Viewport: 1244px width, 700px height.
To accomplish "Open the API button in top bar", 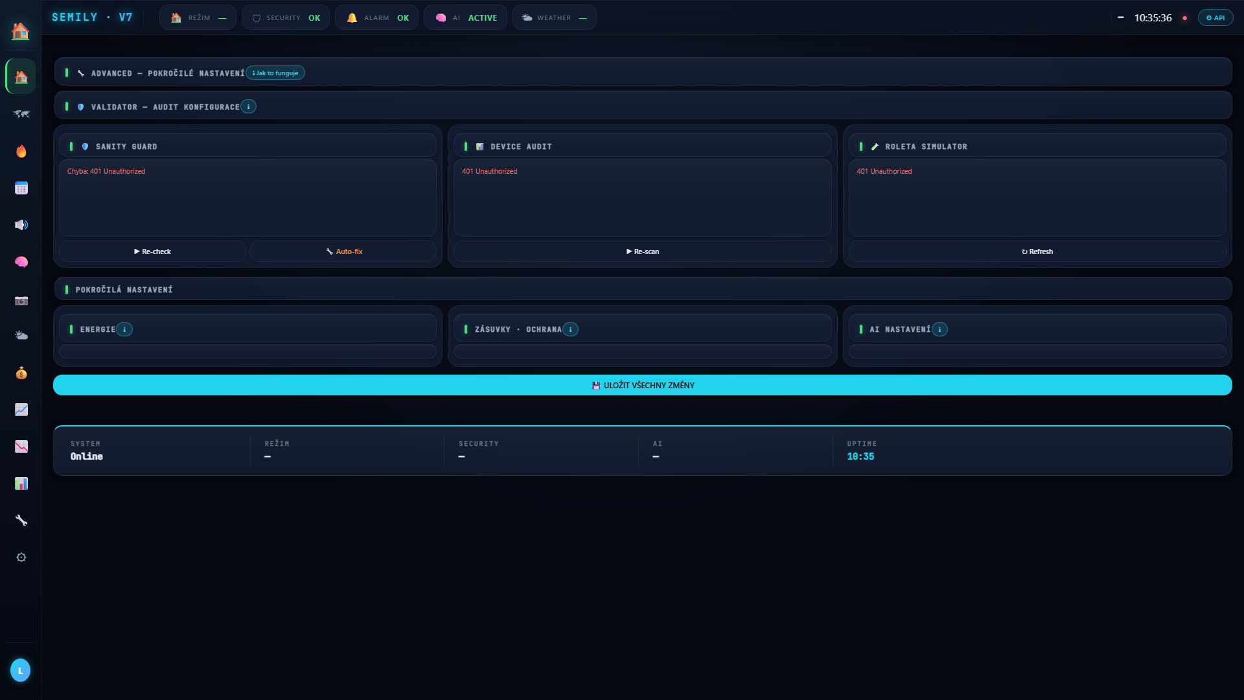I will tap(1215, 17).
